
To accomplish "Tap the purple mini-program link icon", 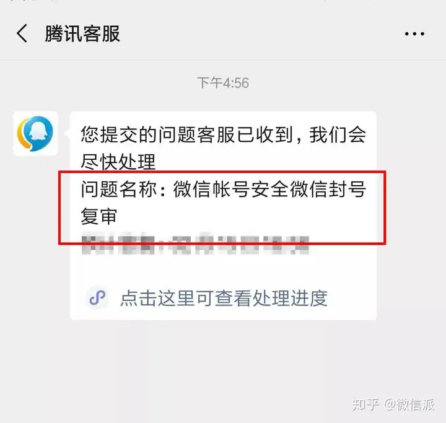I will tap(97, 298).
